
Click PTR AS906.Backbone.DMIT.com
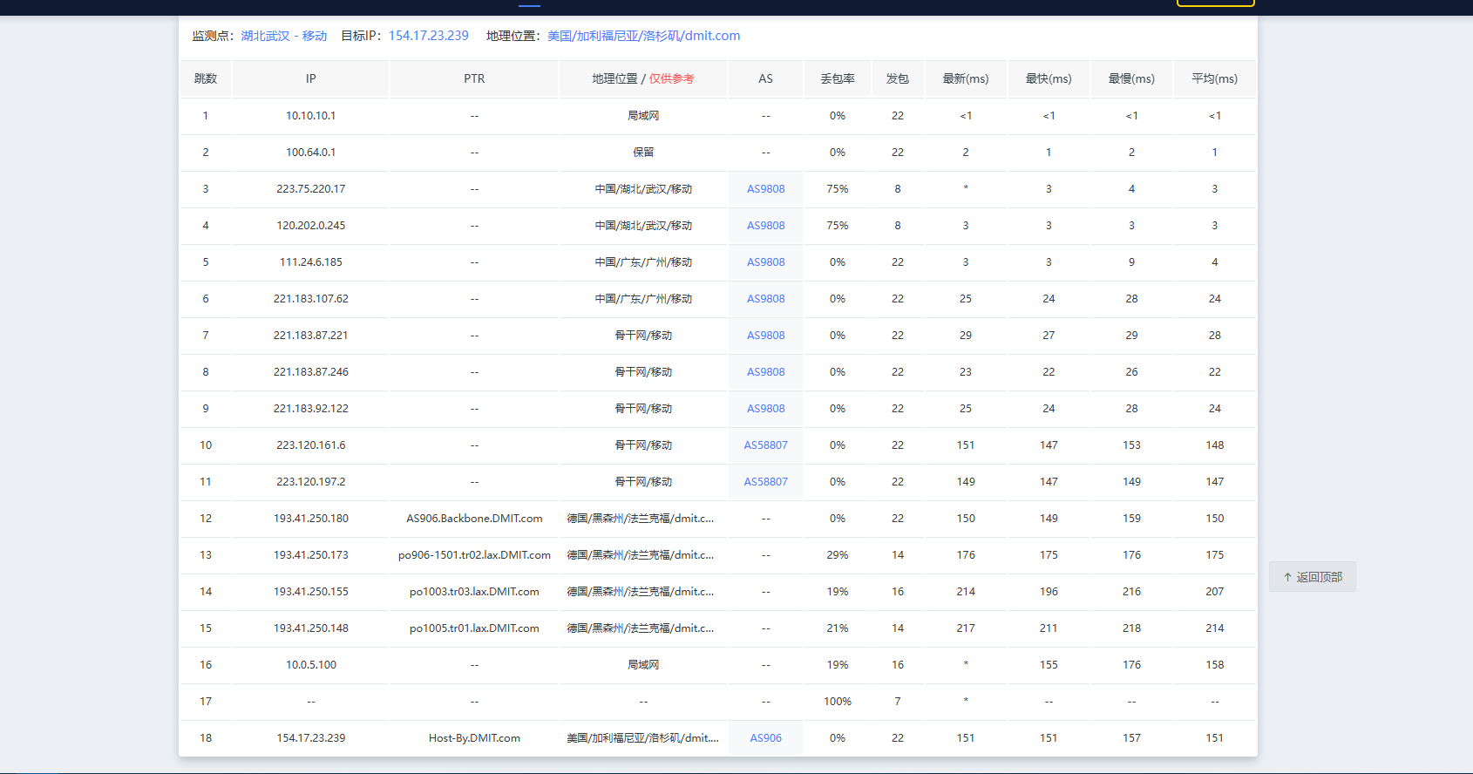474,519
